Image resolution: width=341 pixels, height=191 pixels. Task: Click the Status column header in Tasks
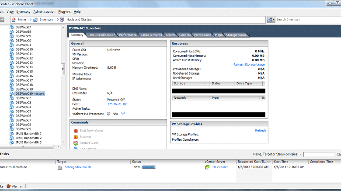(x=167, y=162)
